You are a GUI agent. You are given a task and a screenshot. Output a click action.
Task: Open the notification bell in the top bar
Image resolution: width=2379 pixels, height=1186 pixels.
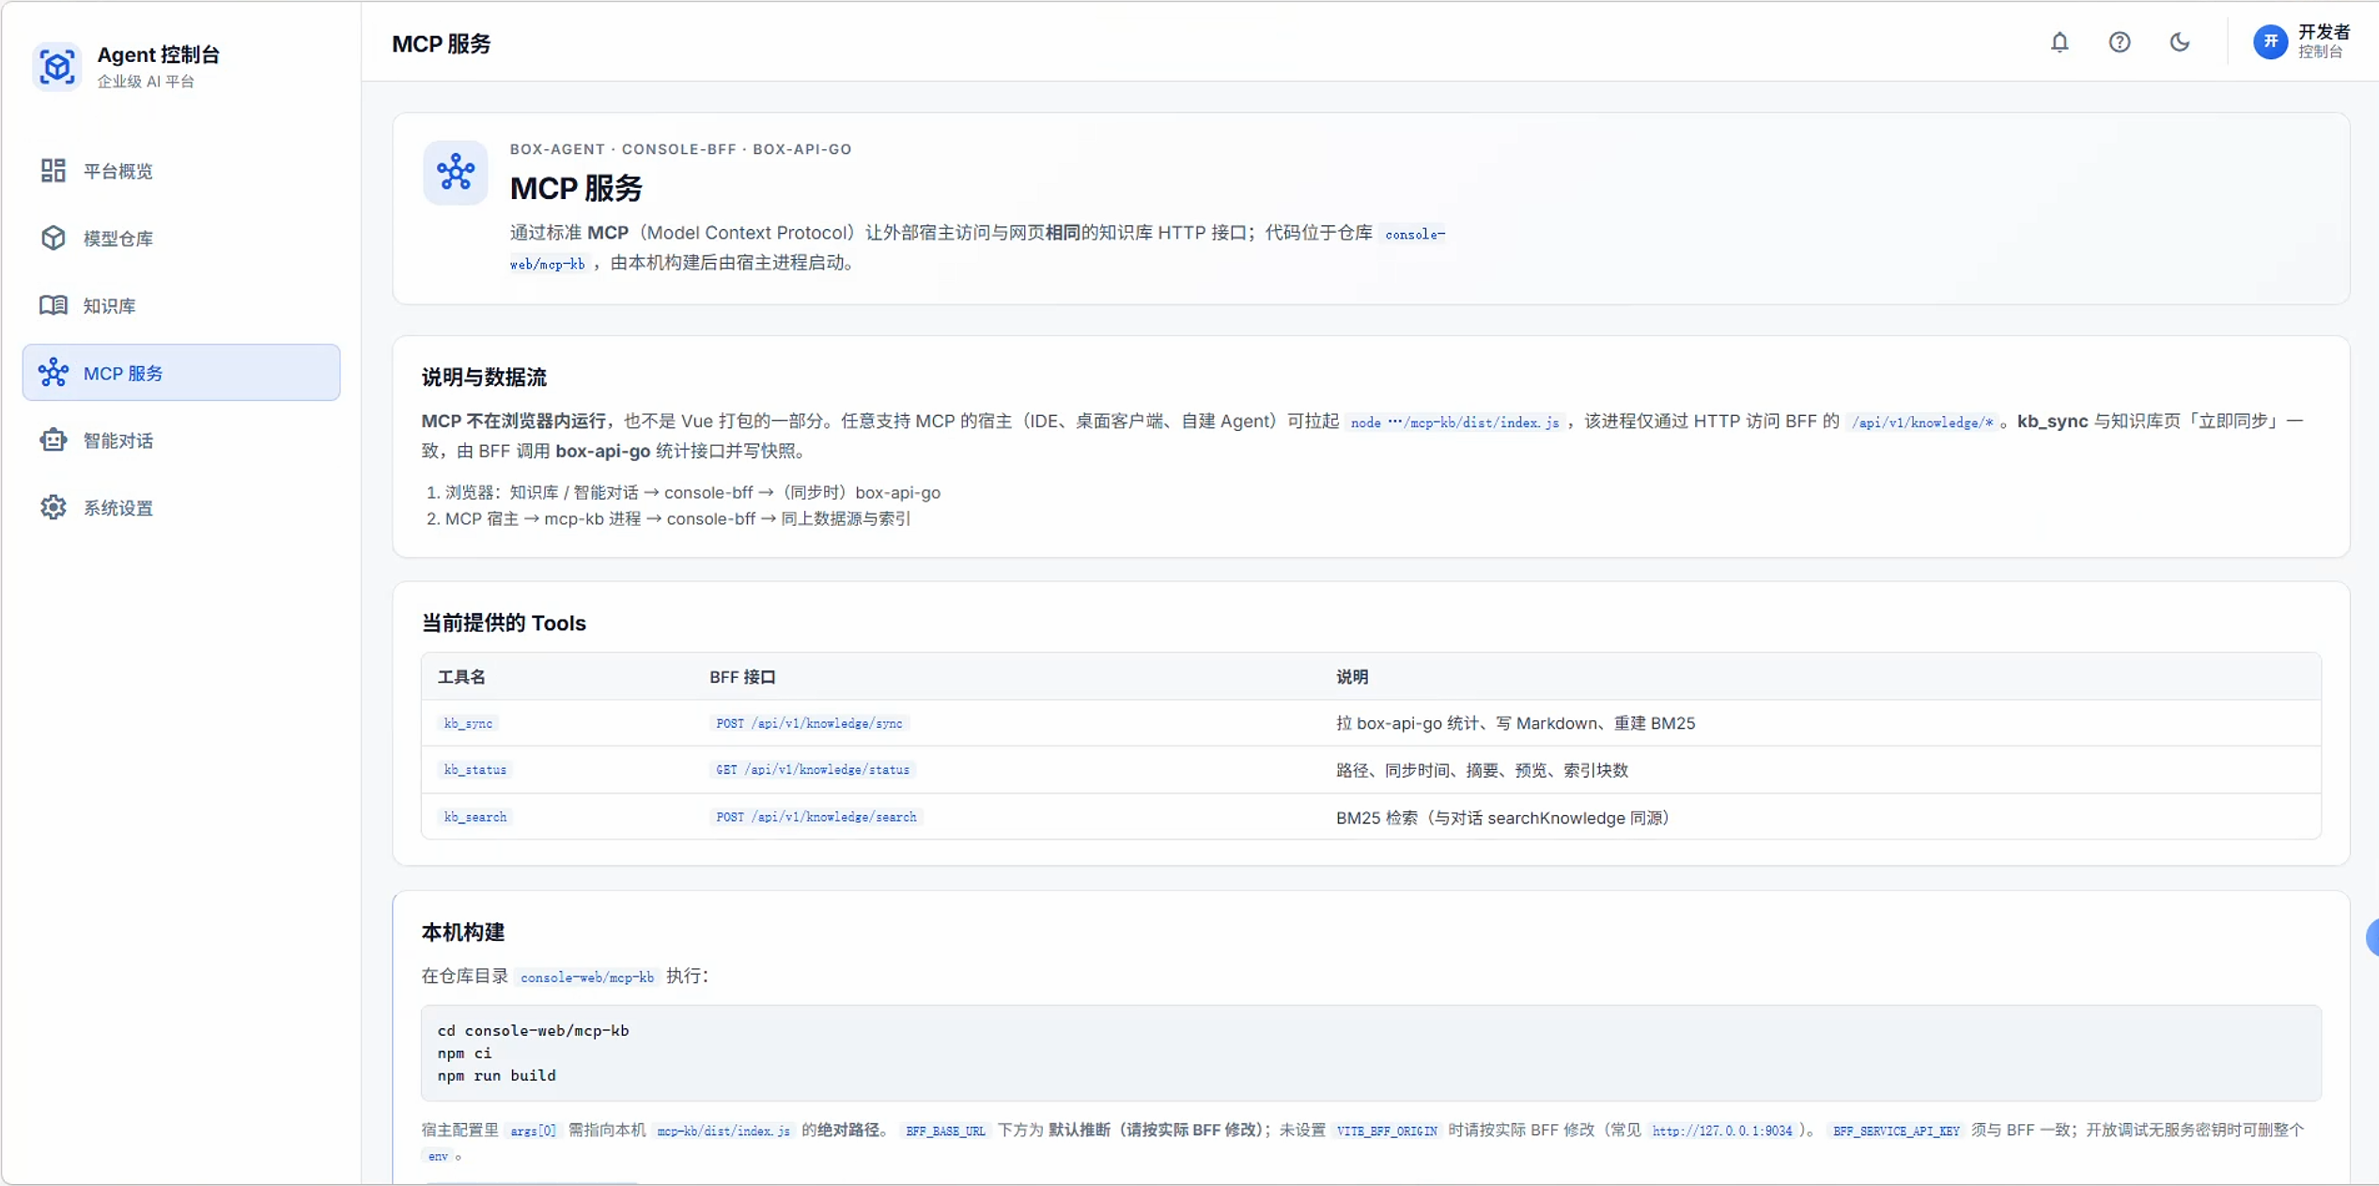tap(2059, 41)
